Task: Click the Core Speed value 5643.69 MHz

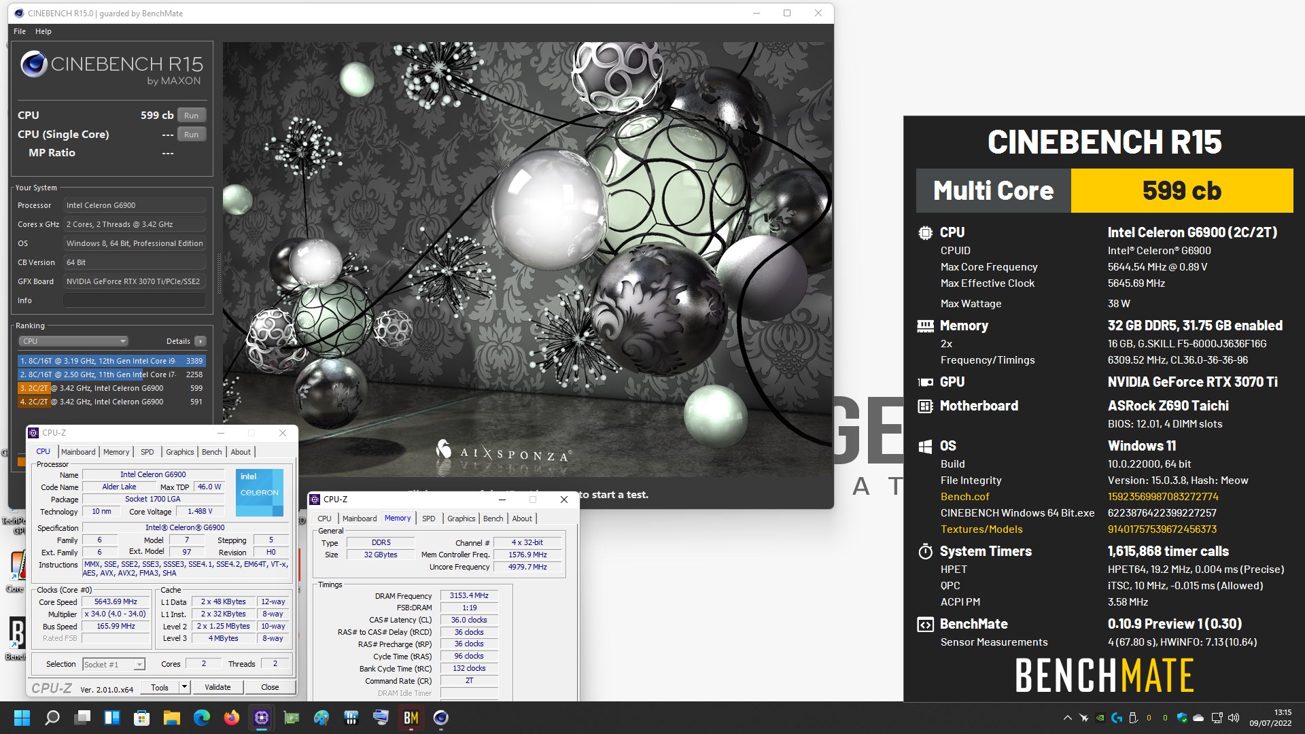Action: tap(116, 601)
